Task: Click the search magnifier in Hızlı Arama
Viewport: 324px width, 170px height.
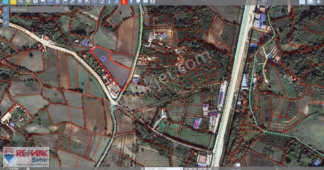Action: coord(66,9)
